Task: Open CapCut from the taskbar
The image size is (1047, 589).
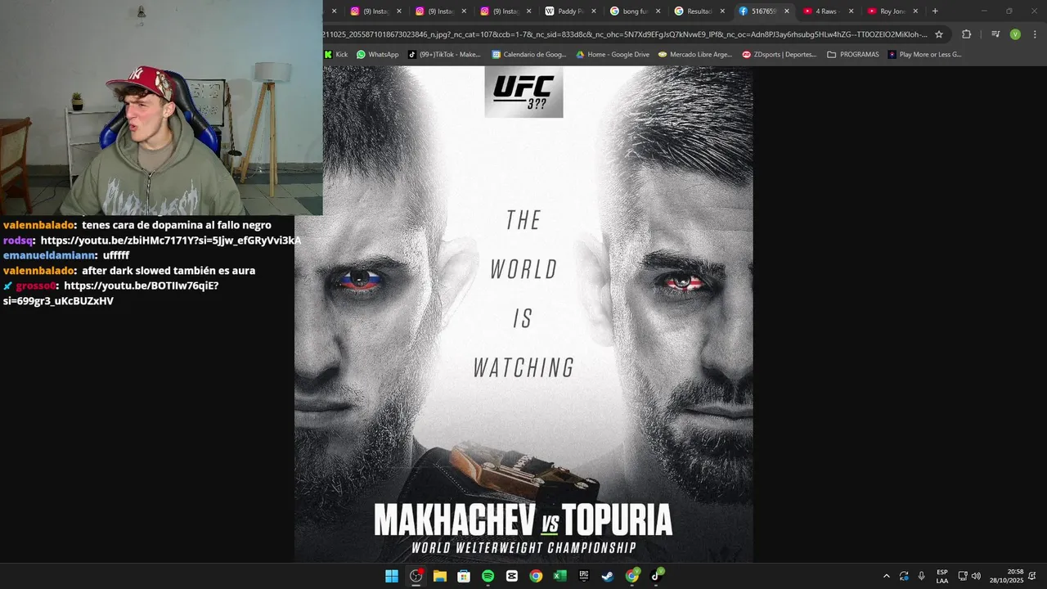Action: click(x=512, y=576)
